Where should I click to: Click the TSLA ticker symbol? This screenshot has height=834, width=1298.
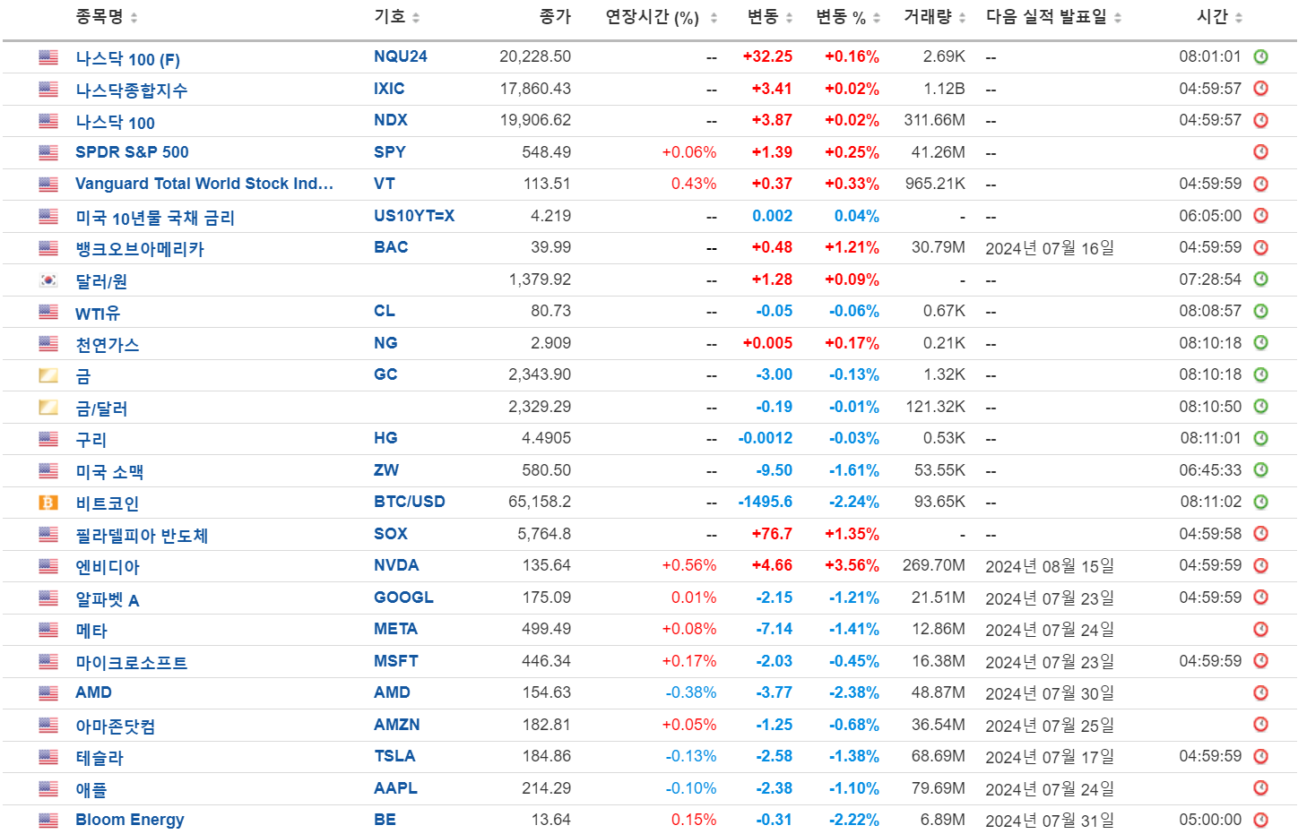(394, 756)
